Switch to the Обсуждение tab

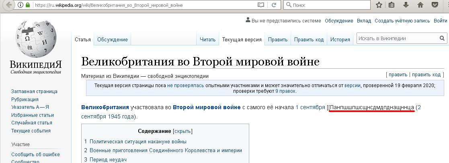coord(112,39)
